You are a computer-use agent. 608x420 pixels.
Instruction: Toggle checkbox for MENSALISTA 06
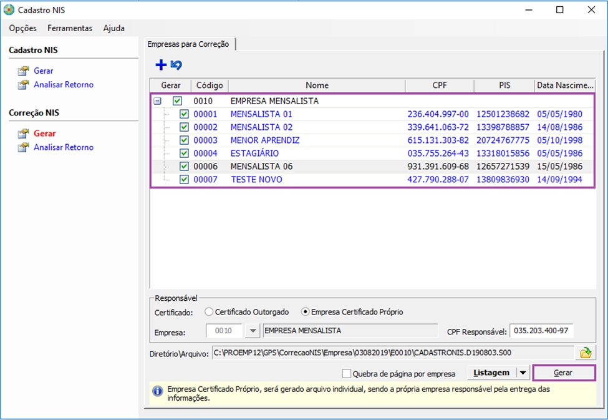tap(184, 167)
